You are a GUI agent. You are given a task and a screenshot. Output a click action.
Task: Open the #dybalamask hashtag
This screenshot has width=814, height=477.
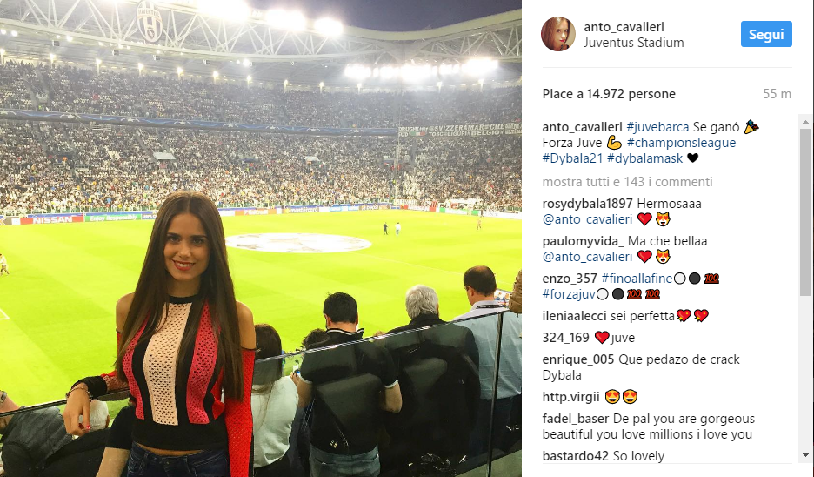point(644,158)
